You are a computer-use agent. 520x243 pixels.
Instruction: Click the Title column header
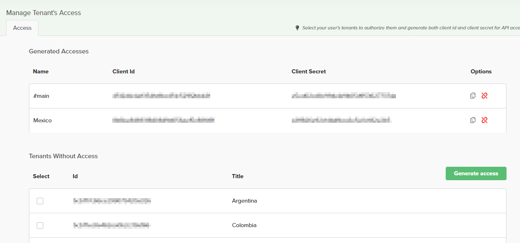[238, 177]
